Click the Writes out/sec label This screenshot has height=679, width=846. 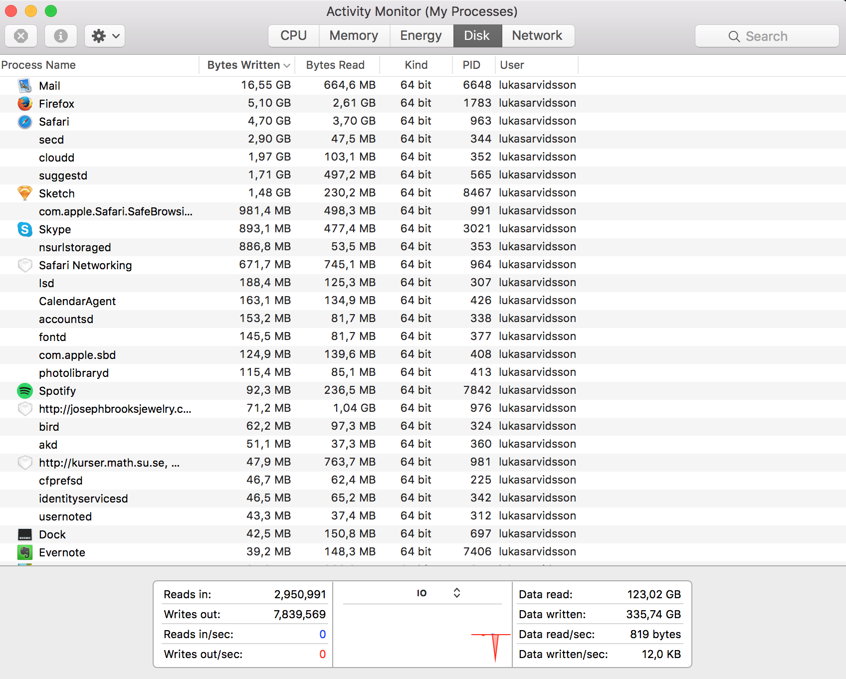(203, 654)
